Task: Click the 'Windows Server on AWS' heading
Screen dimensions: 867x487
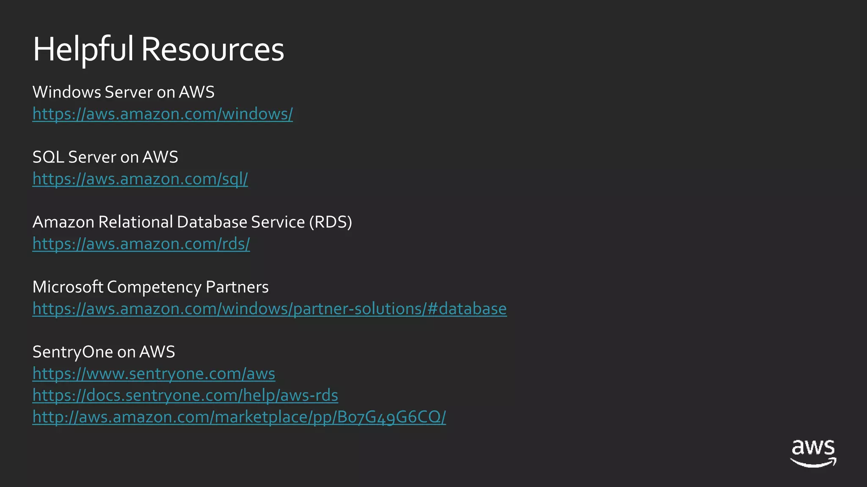Action: tap(124, 92)
